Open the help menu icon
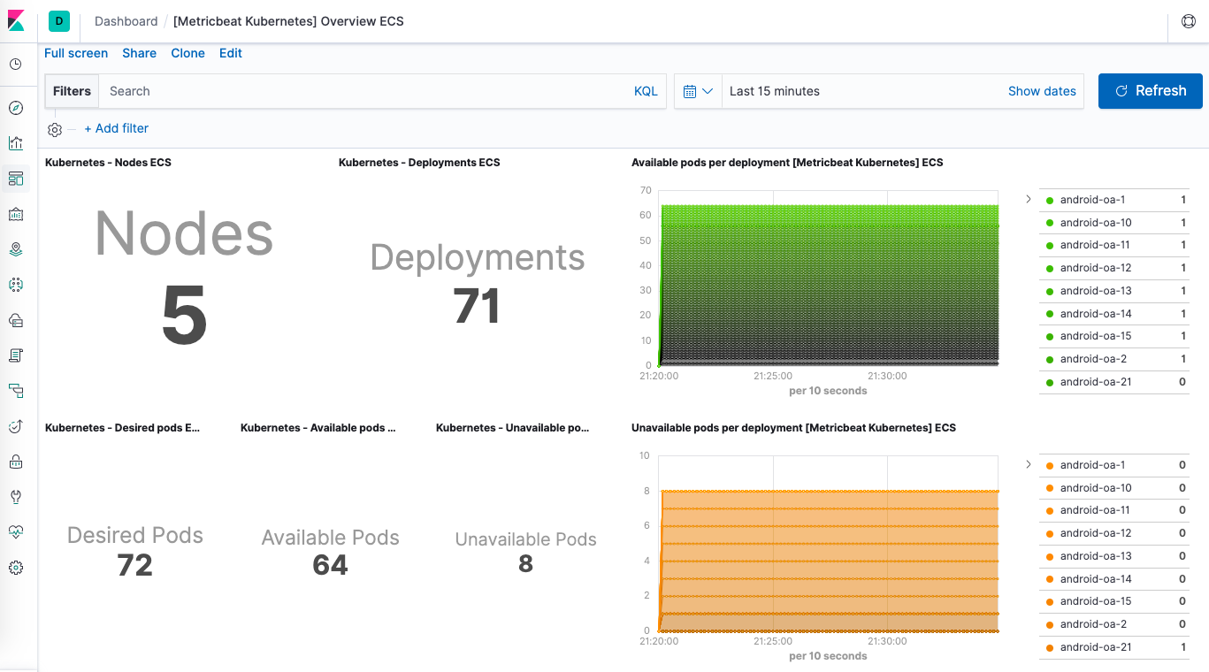This screenshot has width=1209, height=672. [1188, 21]
